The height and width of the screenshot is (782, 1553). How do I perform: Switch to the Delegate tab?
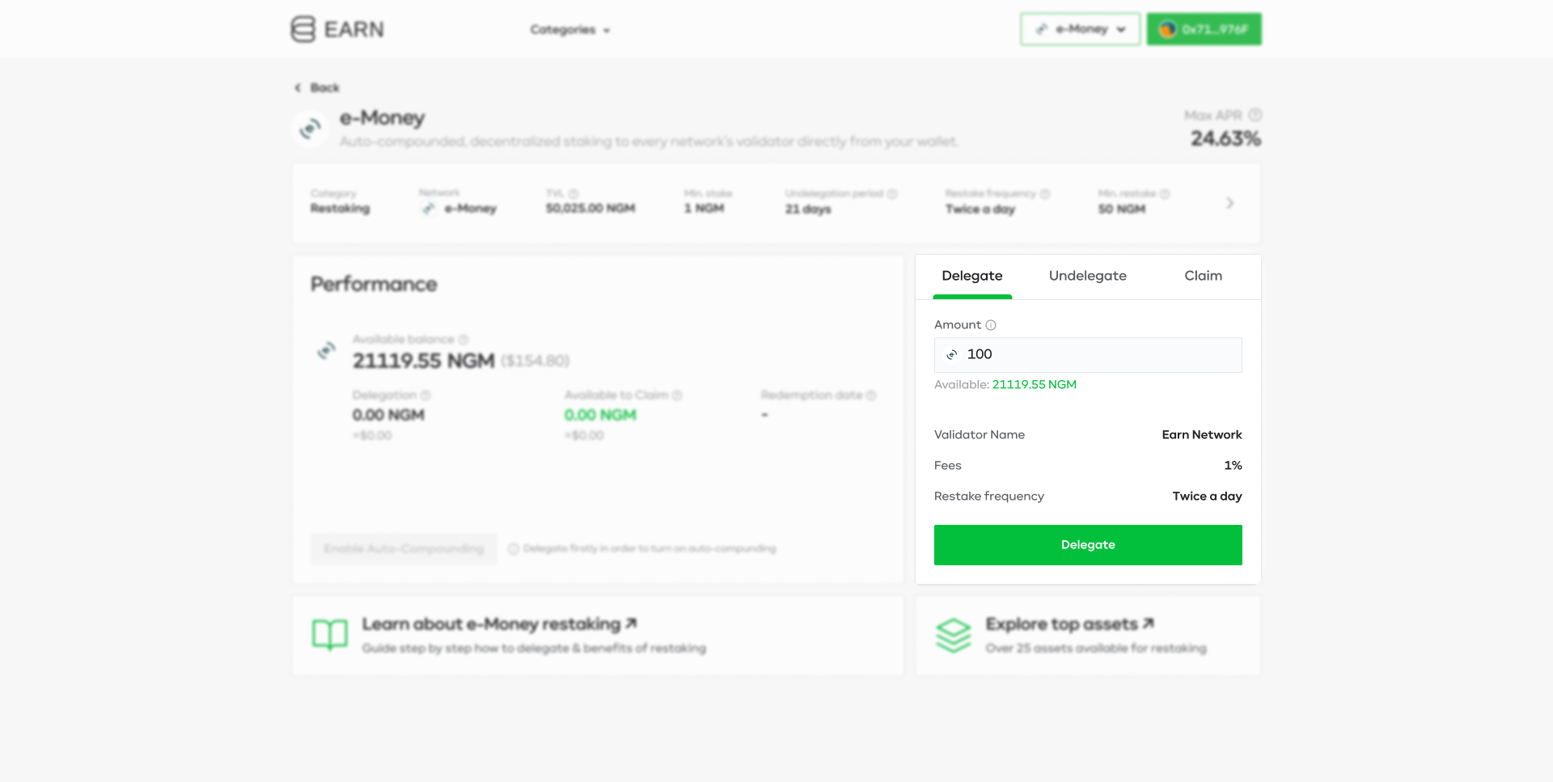tap(972, 276)
